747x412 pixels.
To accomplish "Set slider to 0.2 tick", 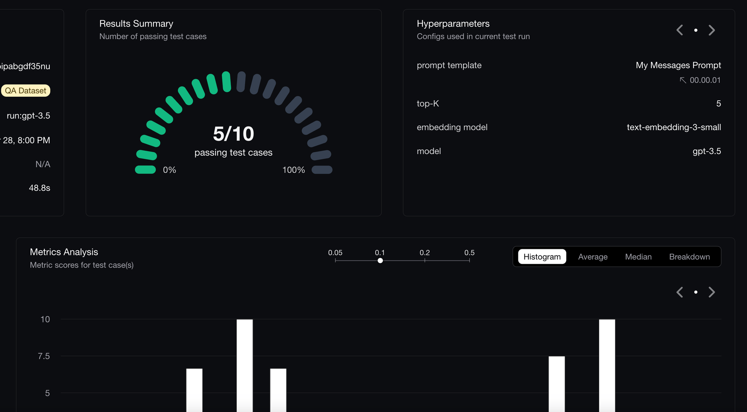I will tap(425, 260).
